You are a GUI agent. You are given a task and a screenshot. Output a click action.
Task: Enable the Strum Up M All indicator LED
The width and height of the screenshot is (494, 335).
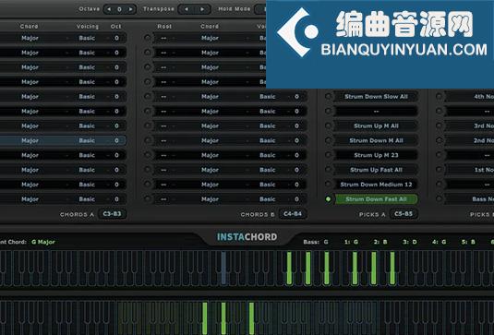[x=328, y=126]
